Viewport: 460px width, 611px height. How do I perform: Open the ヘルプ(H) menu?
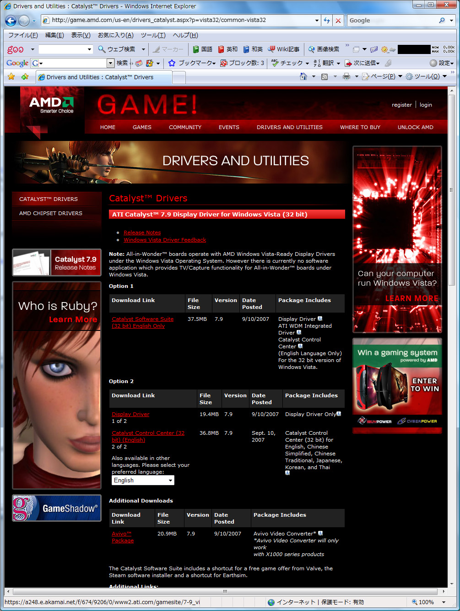tap(185, 35)
